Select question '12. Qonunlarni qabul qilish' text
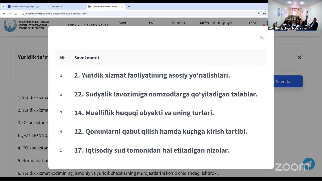The width and height of the screenshot is (322, 181). point(161,131)
